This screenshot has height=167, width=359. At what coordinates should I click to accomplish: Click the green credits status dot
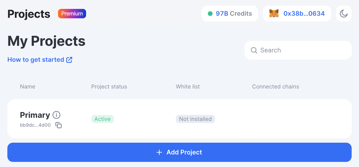pyautogui.click(x=210, y=14)
